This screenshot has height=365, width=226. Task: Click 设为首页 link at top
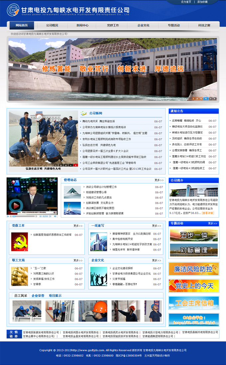coord(186,2)
